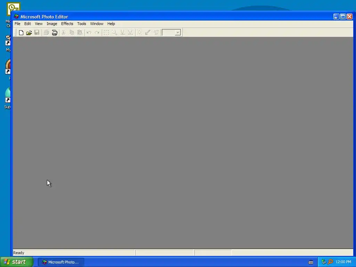The width and height of the screenshot is (356, 267).
Task: Click the Sharpen tool icon
Action: [130, 32]
